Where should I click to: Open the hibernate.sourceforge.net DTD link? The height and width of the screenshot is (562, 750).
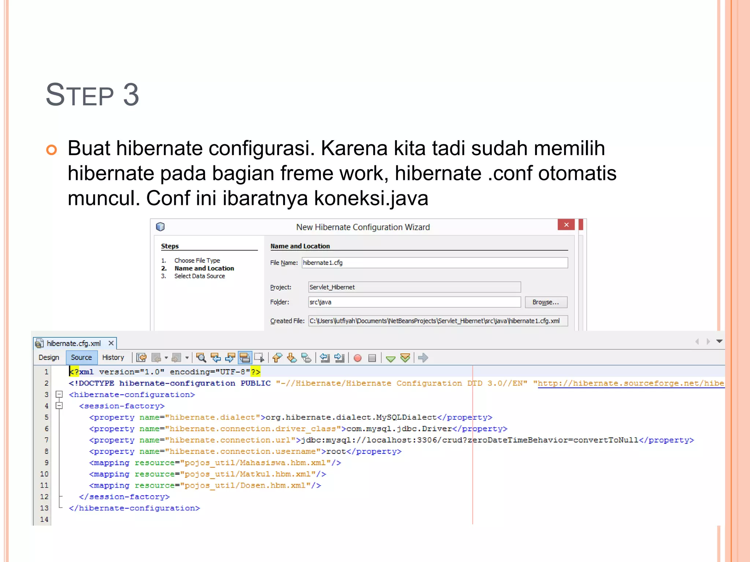point(631,383)
